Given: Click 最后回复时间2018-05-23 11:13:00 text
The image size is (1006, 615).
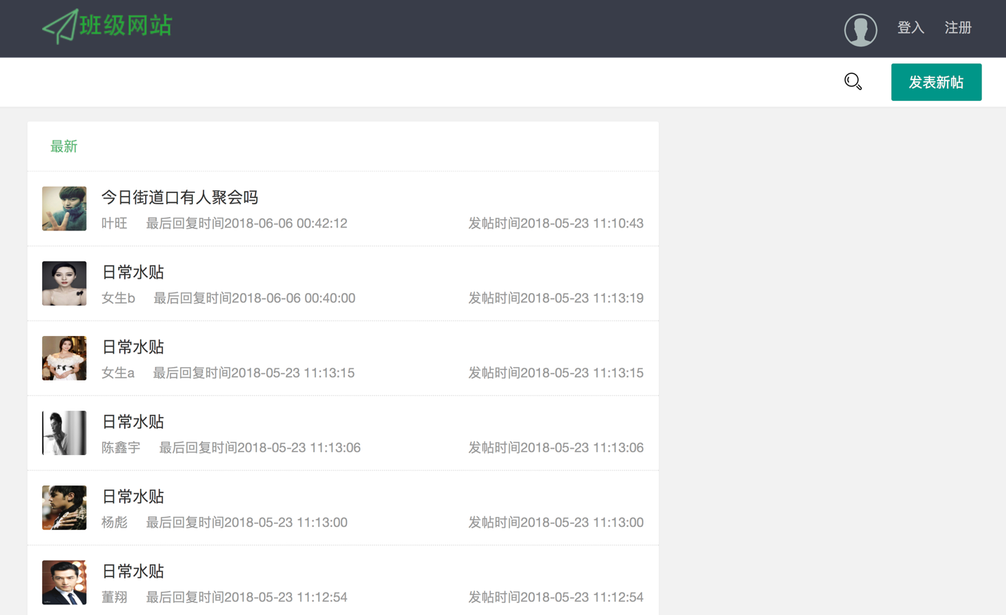Looking at the screenshot, I should (246, 522).
